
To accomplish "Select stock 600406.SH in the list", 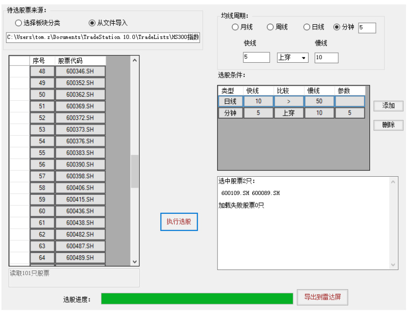I will 80,188.
